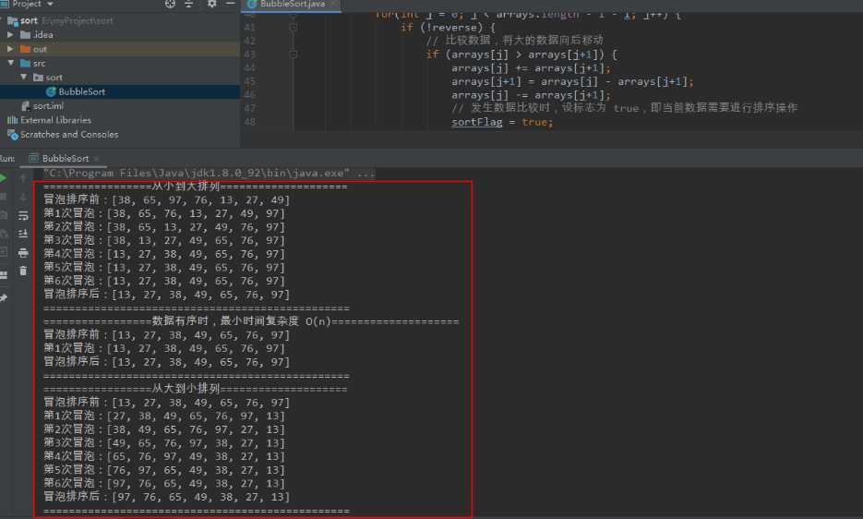The image size is (863, 519).
Task: Click '第5次冒泡：[76, 97, 65, 49, 38, 27, 13]' line
Action: (164, 470)
